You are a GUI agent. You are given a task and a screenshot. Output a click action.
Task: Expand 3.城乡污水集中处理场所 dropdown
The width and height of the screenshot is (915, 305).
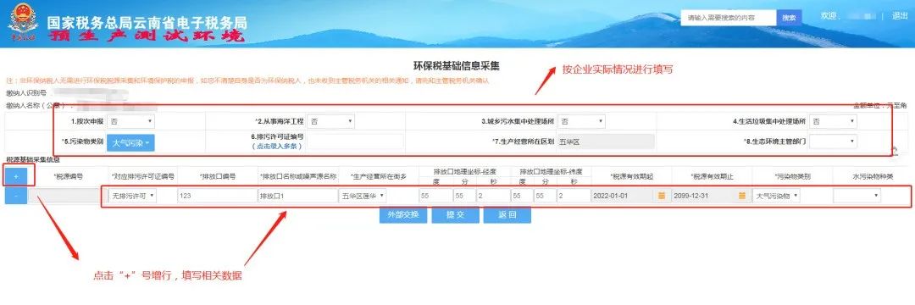[x=581, y=121]
